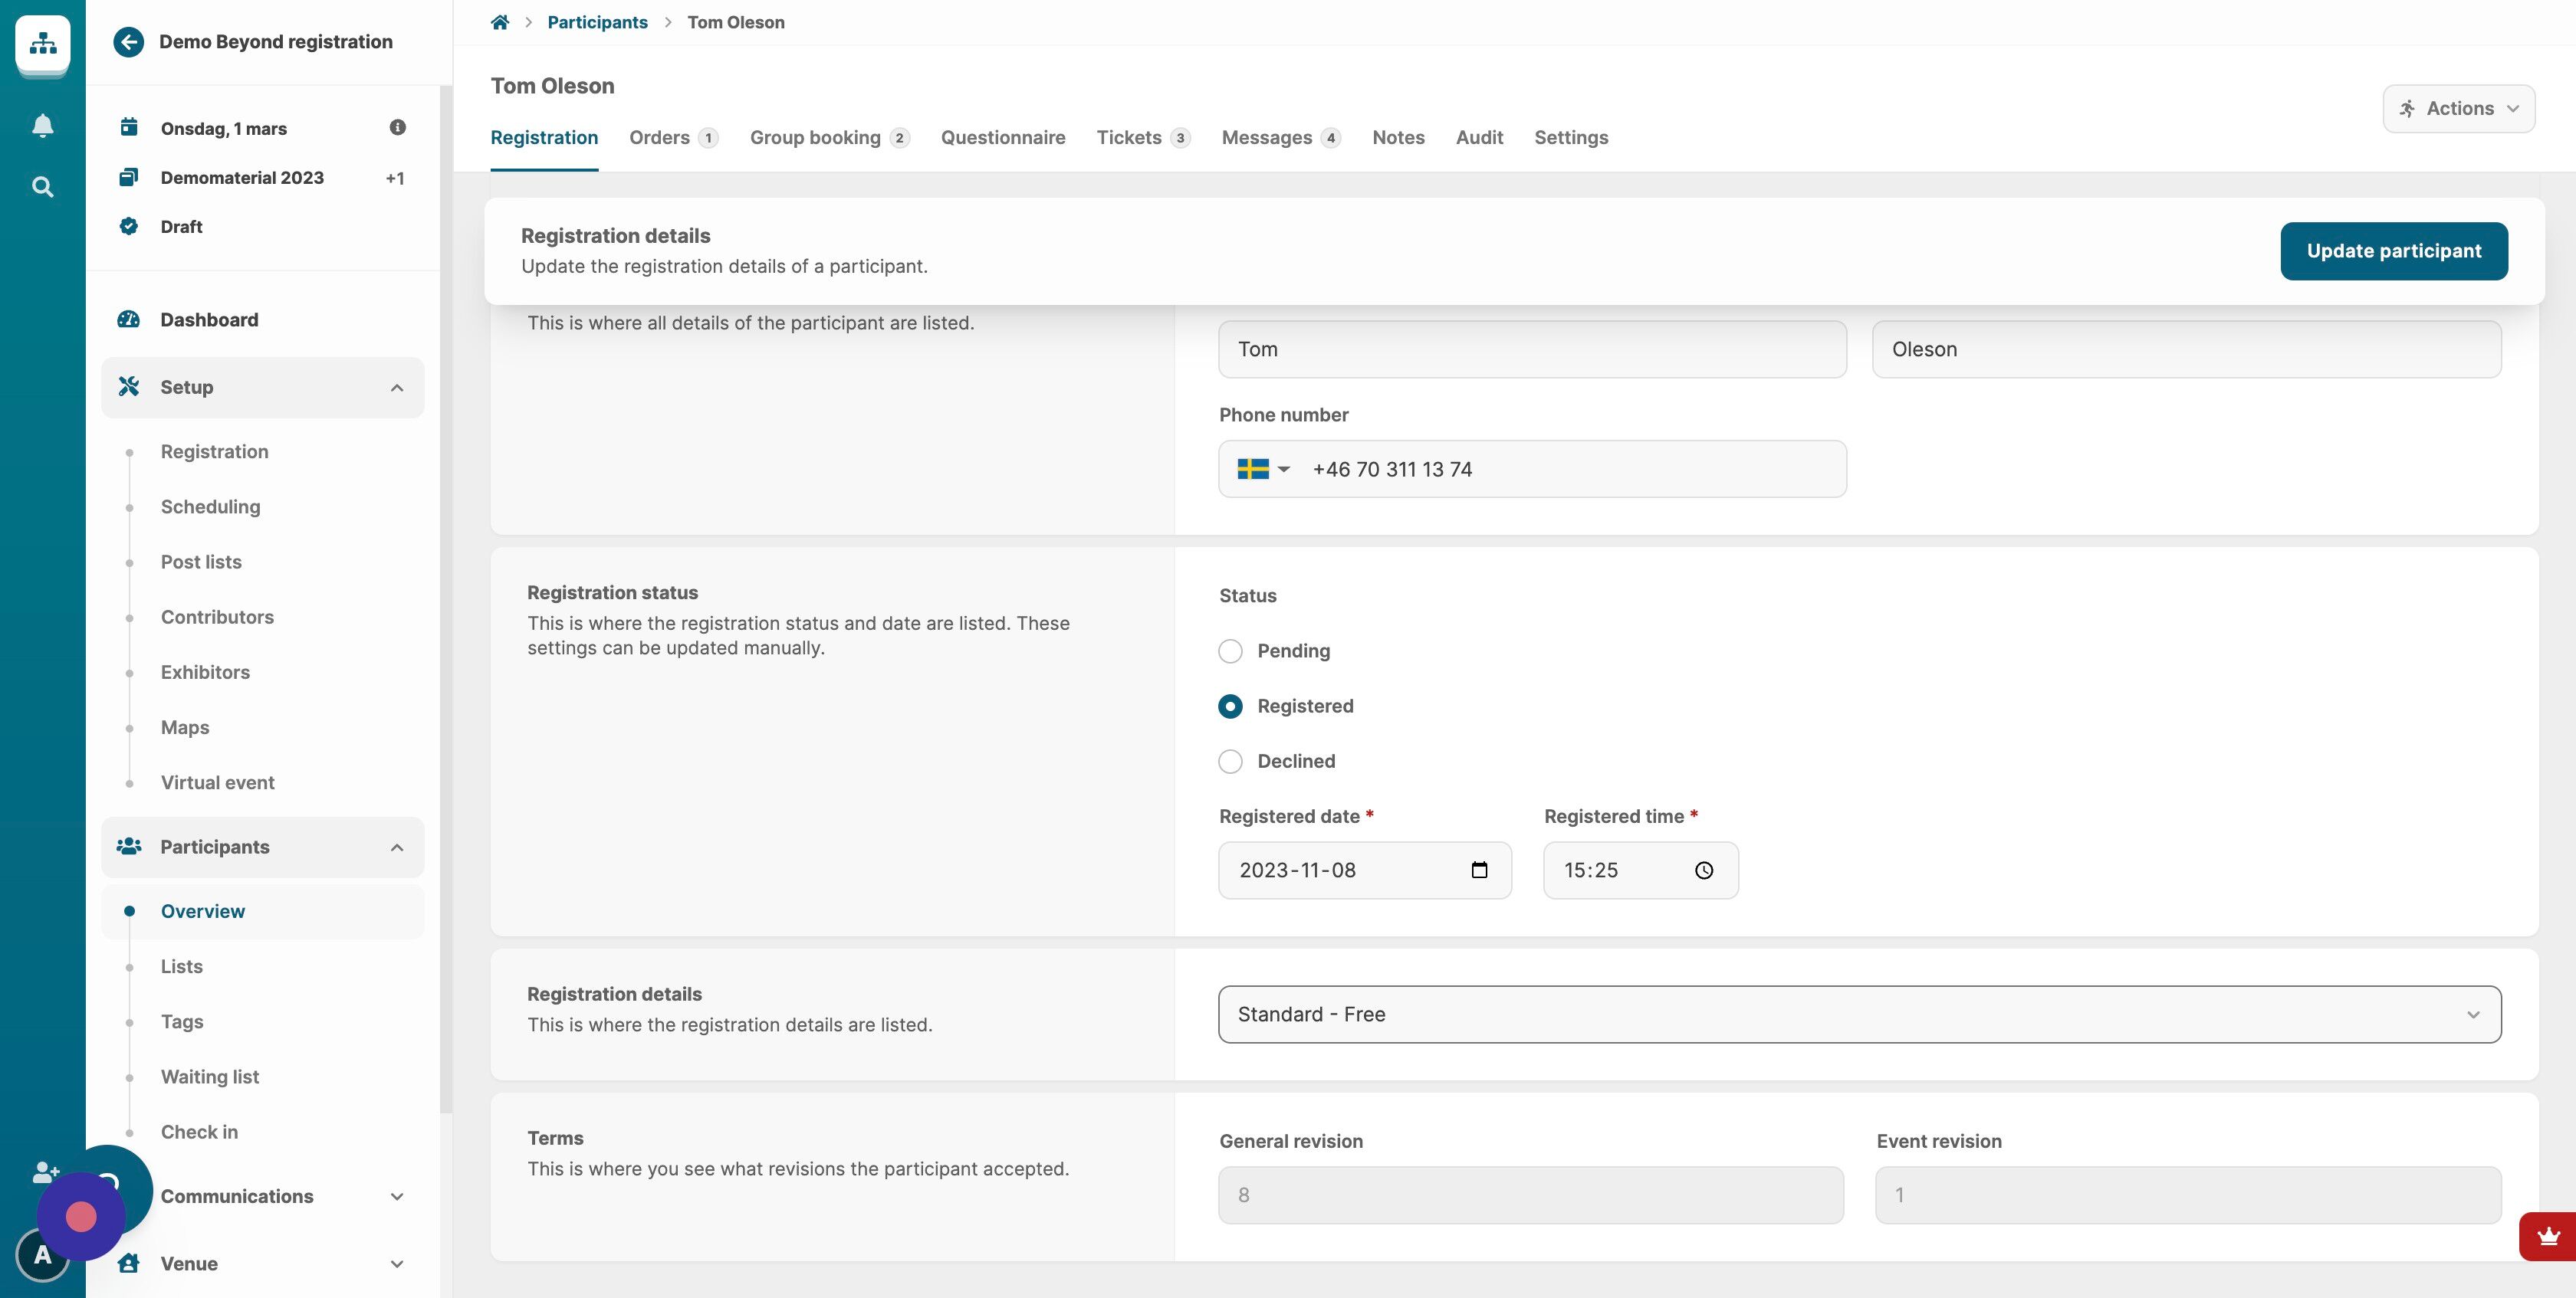
Task: Click the back arrow beside Demo Beyond registration
Action: click(x=128, y=42)
